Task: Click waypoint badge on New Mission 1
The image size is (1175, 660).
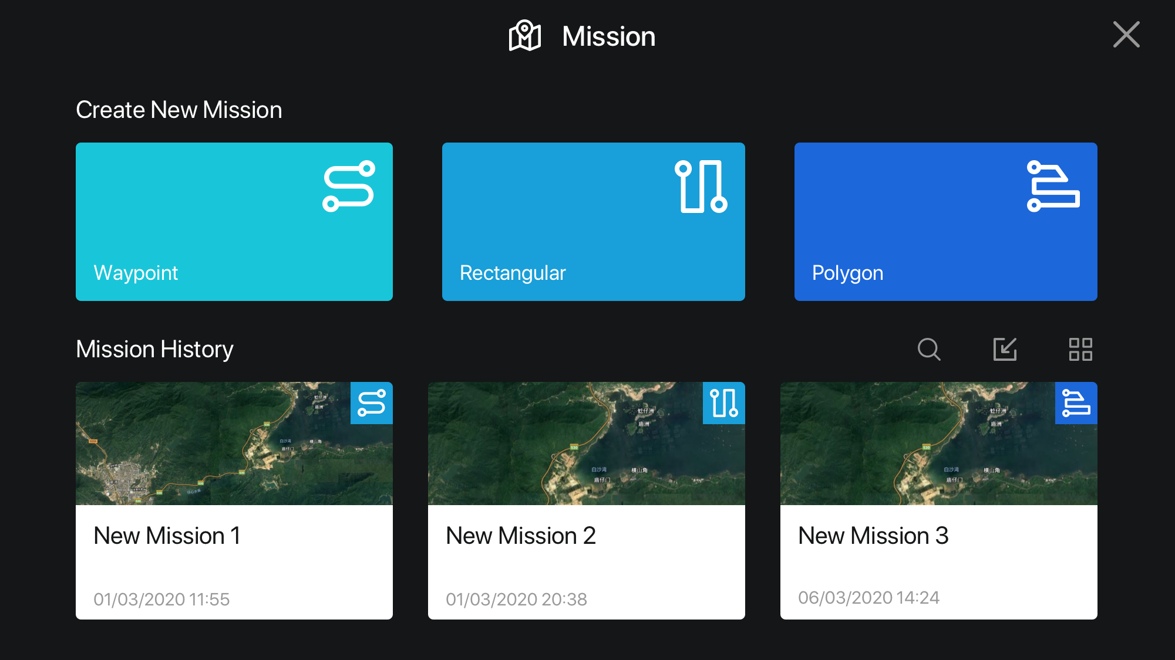Action: 371,403
